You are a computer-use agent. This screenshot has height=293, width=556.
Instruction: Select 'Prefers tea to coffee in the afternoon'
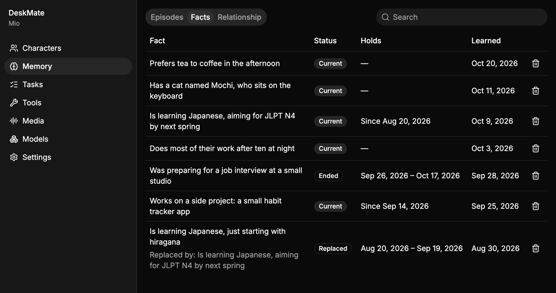point(215,63)
